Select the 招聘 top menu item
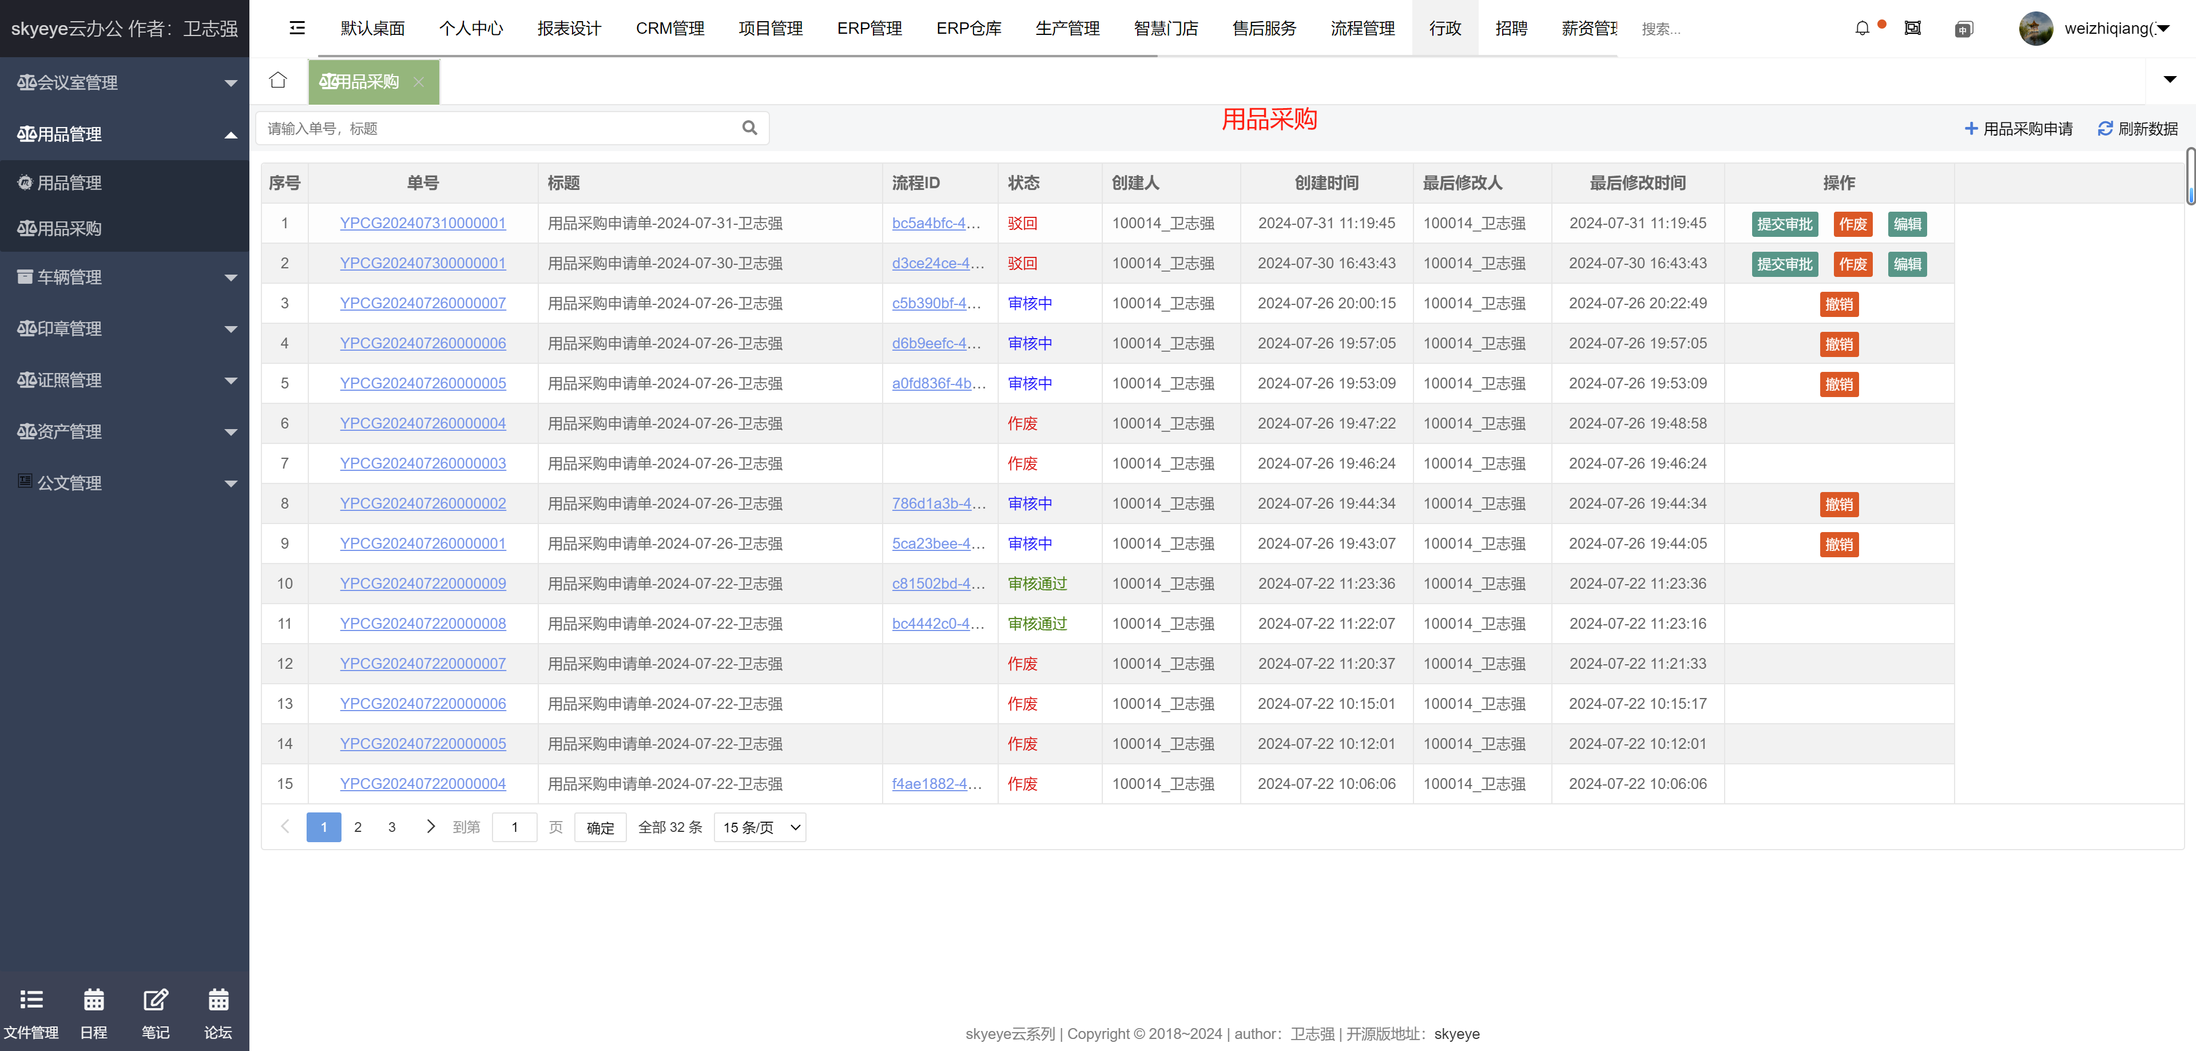 tap(1511, 28)
